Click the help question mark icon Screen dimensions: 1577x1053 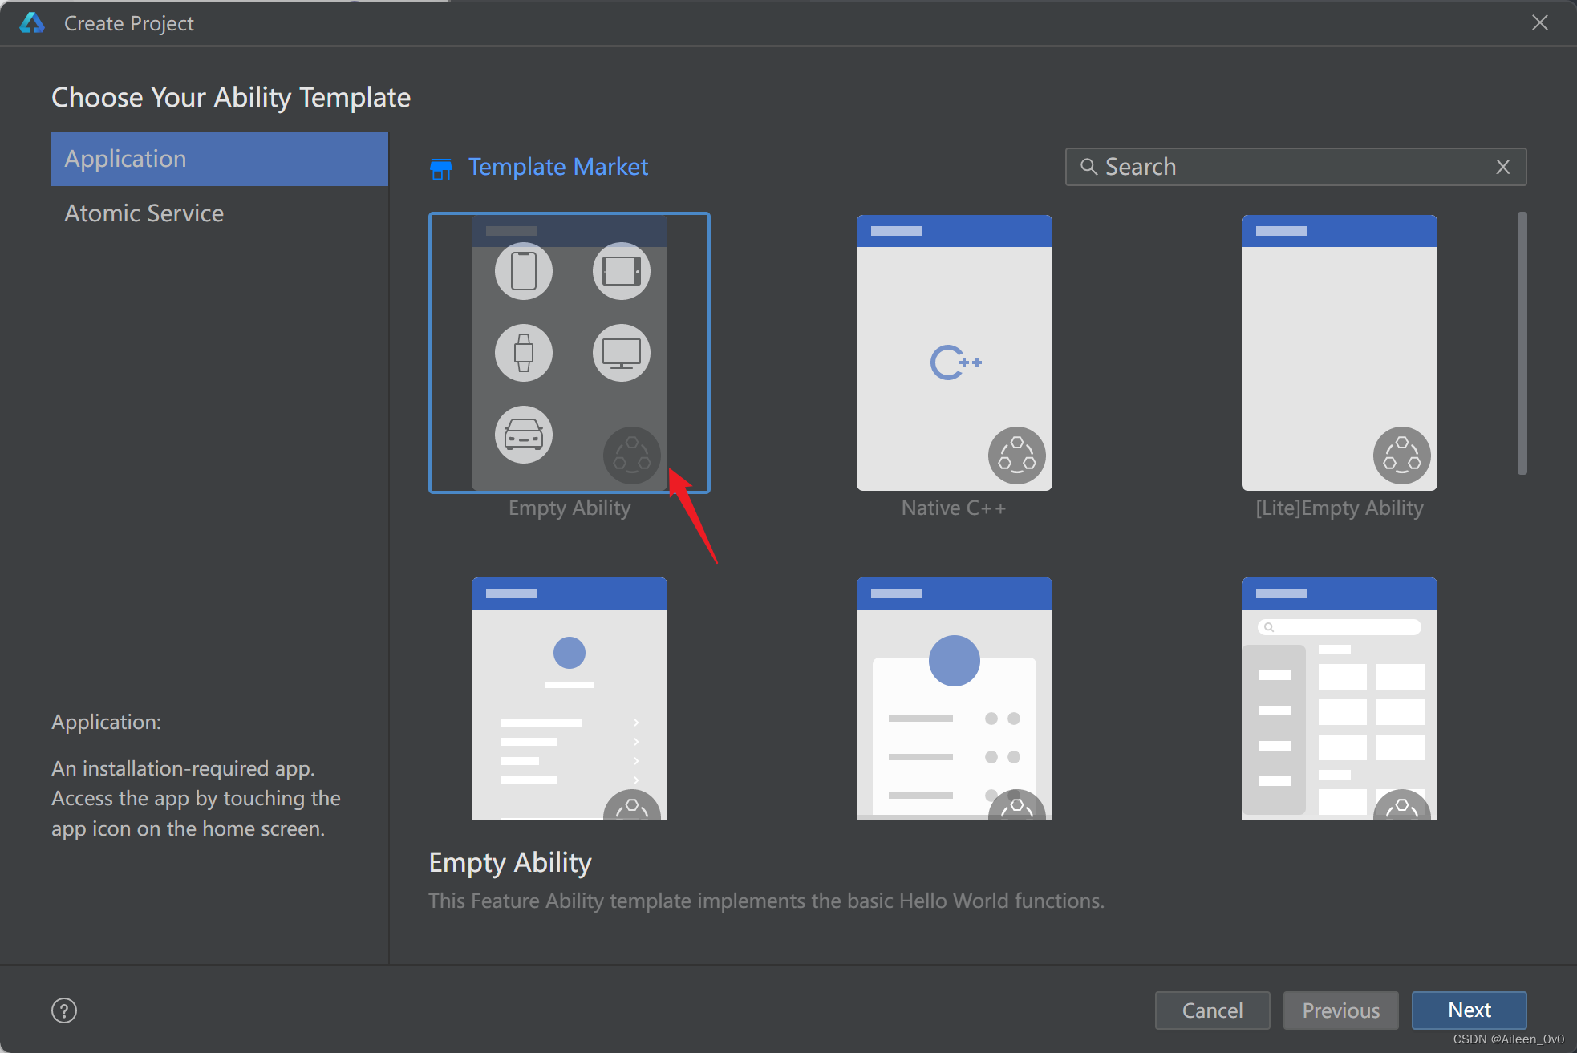64,1010
